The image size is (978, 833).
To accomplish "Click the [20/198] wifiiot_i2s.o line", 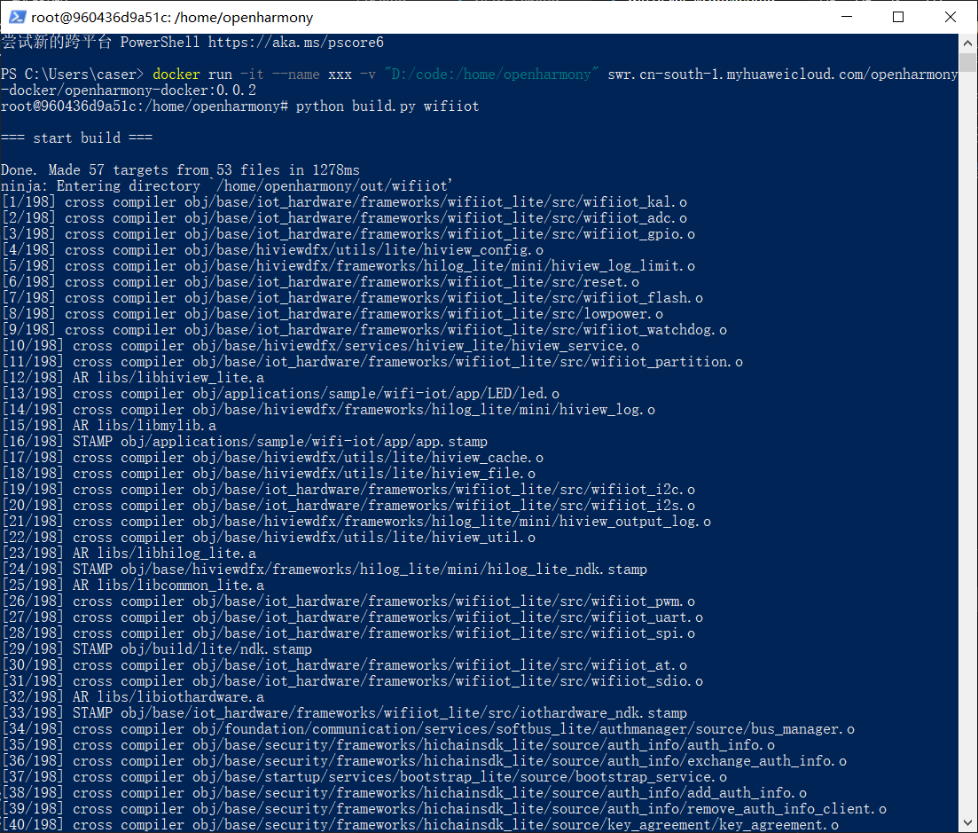I will pyautogui.click(x=348, y=506).
